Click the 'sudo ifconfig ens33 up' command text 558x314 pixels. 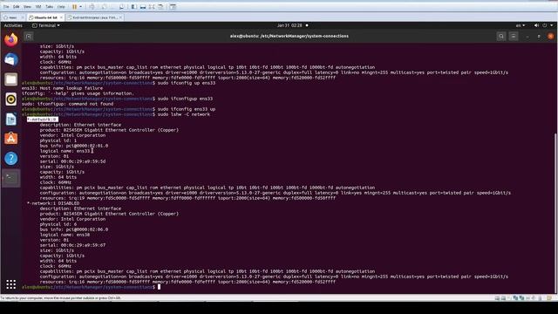click(x=187, y=109)
